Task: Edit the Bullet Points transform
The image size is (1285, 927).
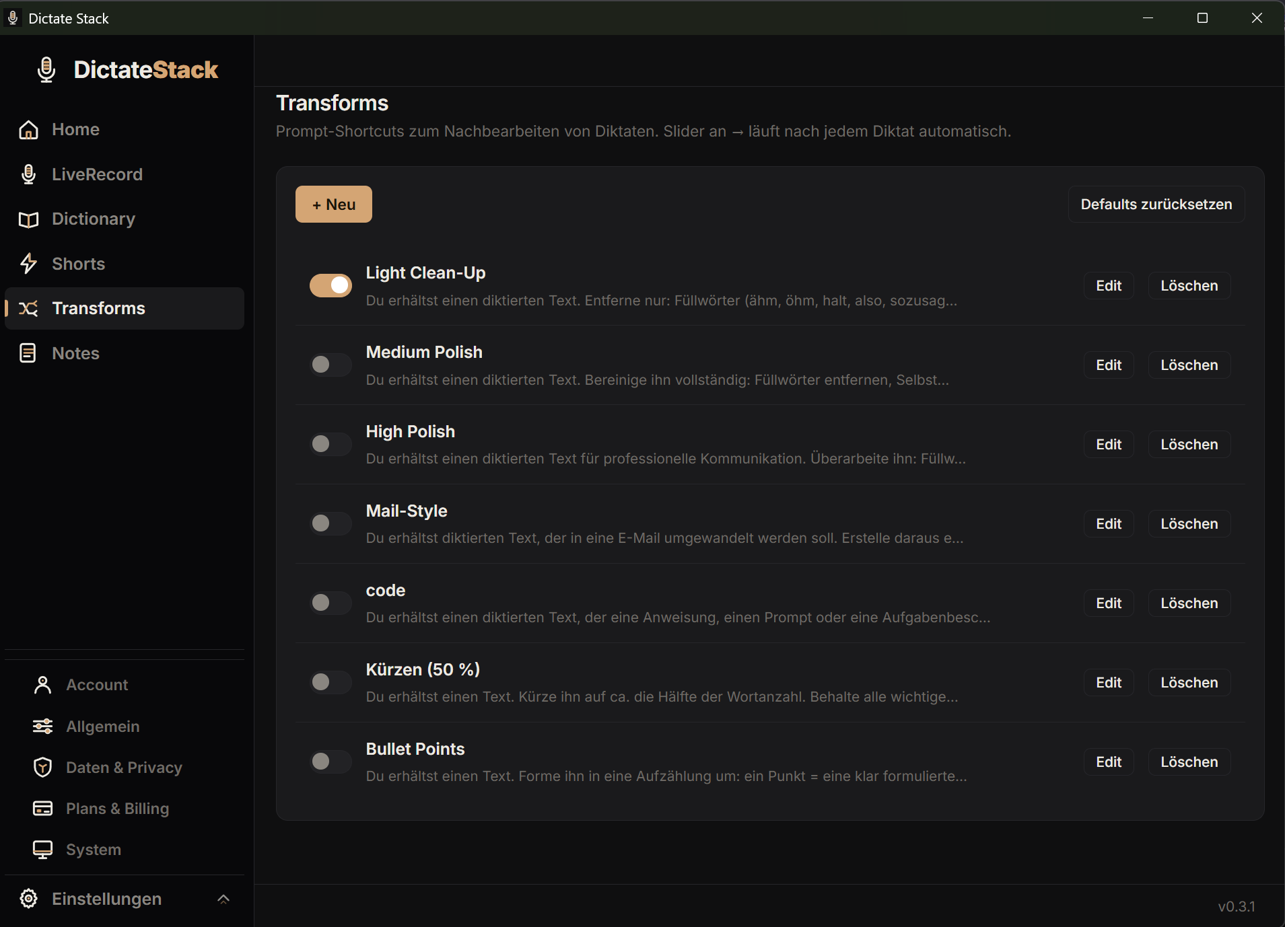Action: coord(1109,762)
